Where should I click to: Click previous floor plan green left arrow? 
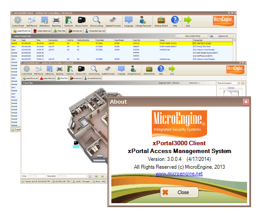[97, 176]
